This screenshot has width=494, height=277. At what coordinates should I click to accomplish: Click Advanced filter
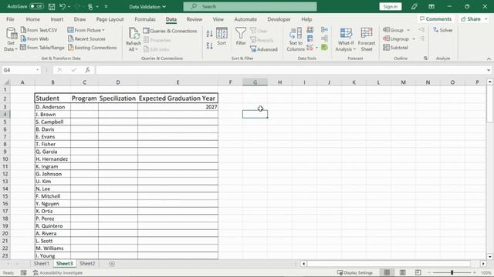(x=264, y=49)
